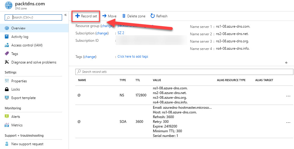Click the Locks padlock icon
This screenshot has height=149, width=294.
[7, 89]
